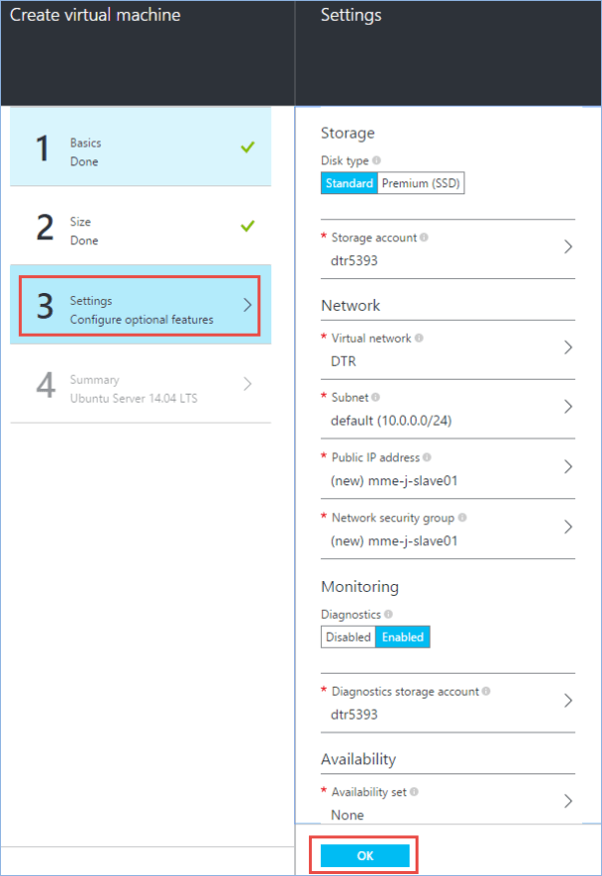Switch disk type to Premium (SSD)
This screenshot has height=876, width=602.
pos(421,183)
